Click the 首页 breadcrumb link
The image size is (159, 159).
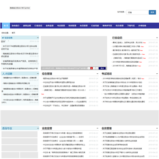[x=13, y=33]
